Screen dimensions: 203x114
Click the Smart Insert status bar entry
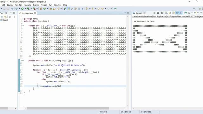point(126,112)
